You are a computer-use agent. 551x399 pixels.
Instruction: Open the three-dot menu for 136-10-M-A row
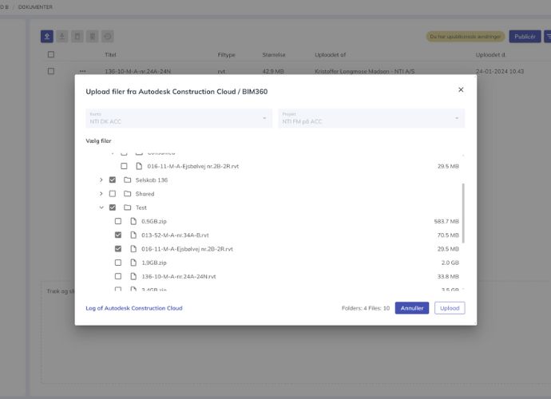click(82, 71)
